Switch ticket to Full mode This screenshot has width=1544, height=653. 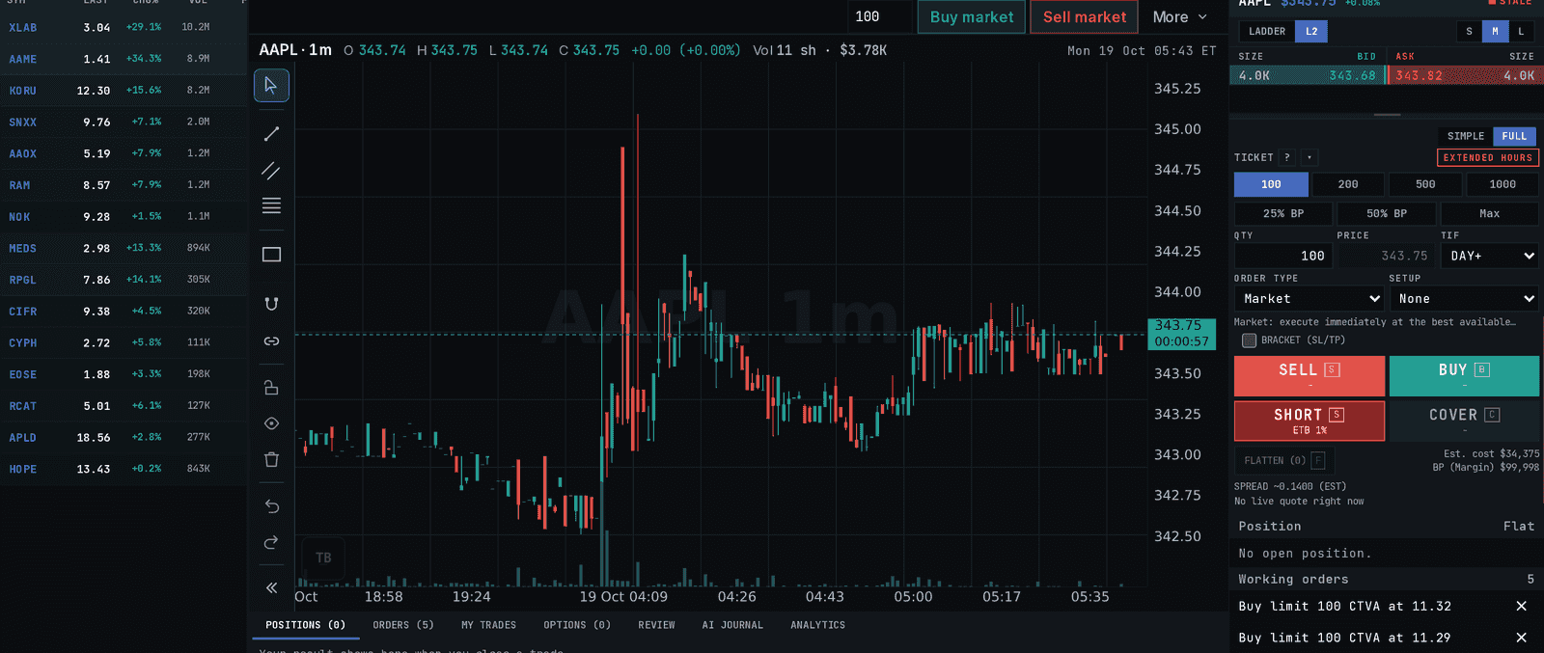pos(1514,136)
